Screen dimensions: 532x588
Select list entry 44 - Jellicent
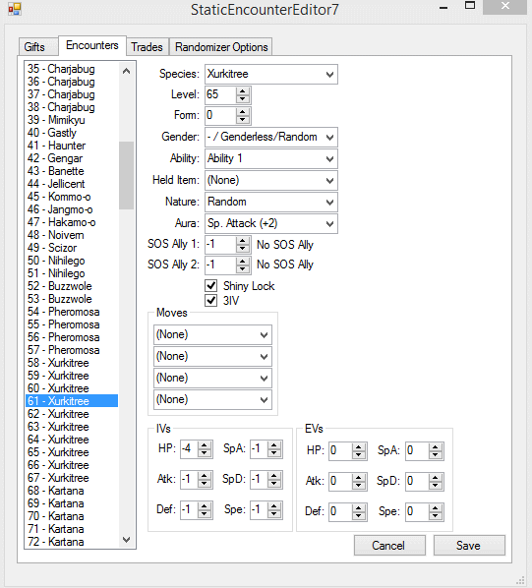pyautogui.click(x=72, y=184)
